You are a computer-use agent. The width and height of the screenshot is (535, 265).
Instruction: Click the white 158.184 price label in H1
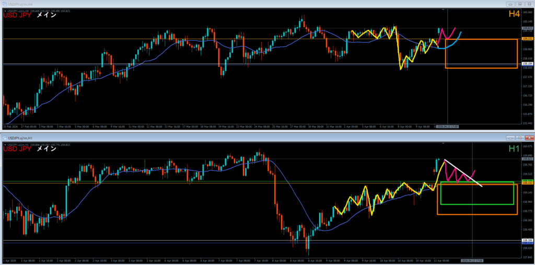tap(528, 240)
